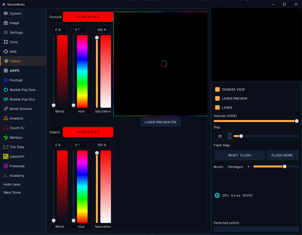
Task: Click the Settings grid icon
Action: pos(6,32)
